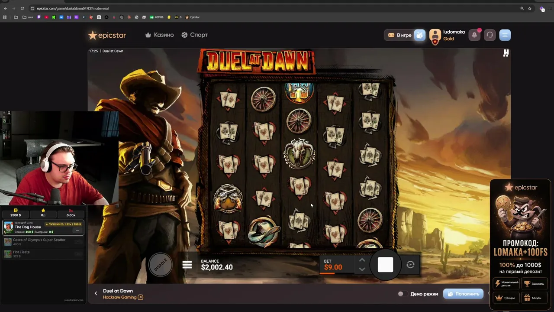The height and width of the screenshot is (312, 554).
Task: Click the minus button on The Dog House row
Action: 78,230
